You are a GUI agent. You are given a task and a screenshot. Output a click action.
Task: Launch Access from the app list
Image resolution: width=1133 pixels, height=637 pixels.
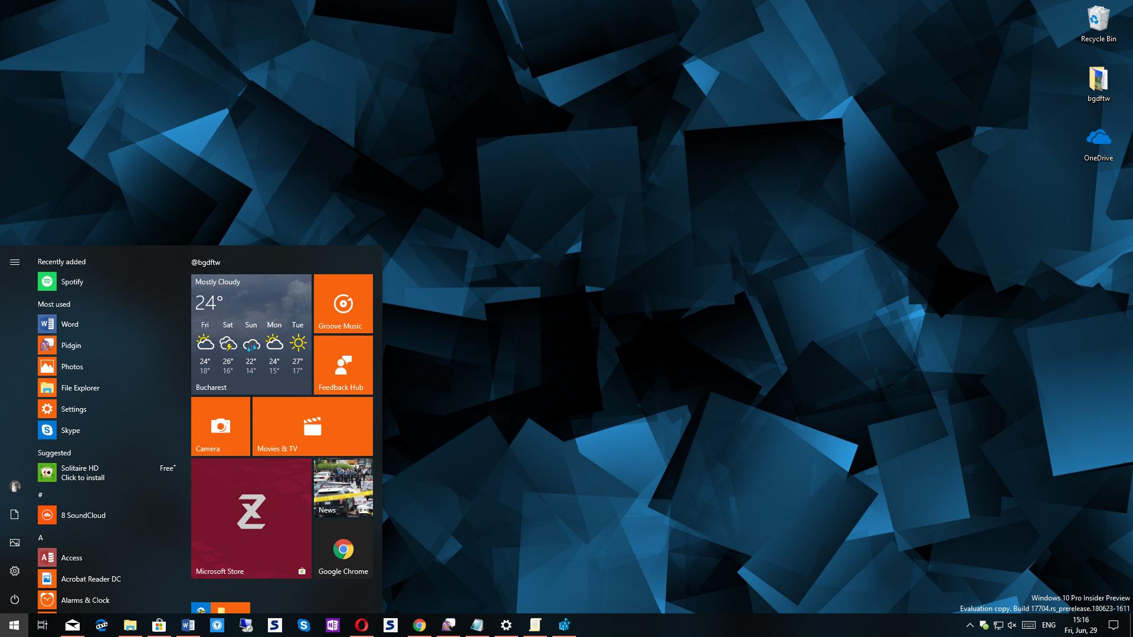point(107,558)
